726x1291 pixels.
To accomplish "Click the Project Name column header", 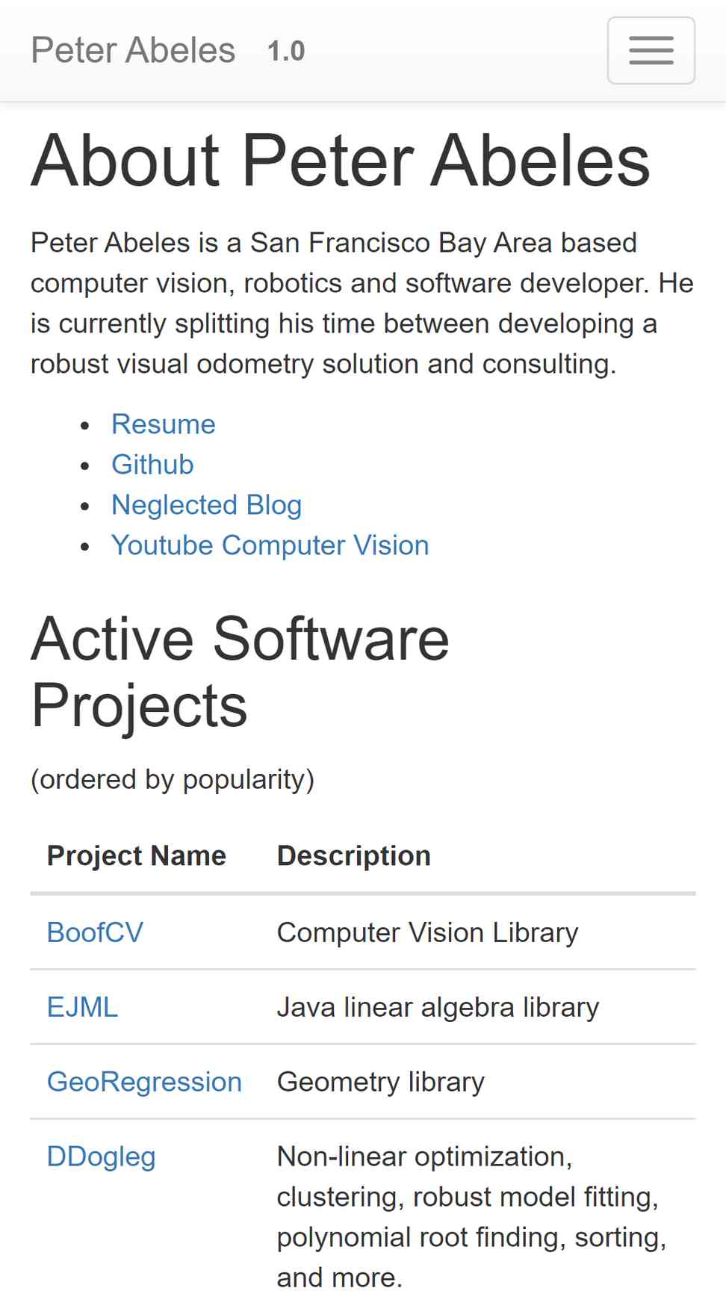I will click(137, 856).
